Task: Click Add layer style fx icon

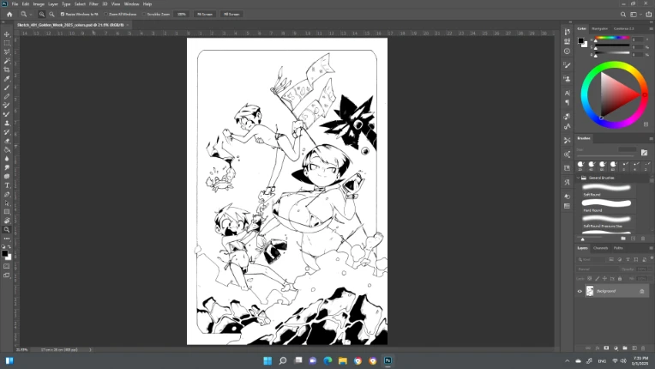Action: point(597,348)
